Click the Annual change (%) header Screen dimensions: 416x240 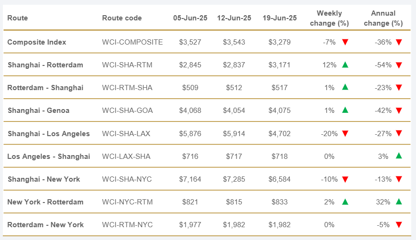(x=384, y=18)
